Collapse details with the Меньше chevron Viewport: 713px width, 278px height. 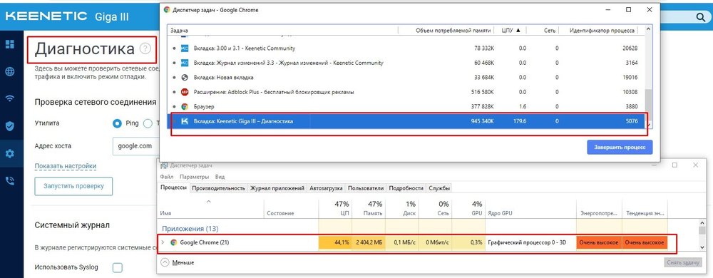point(165,262)
